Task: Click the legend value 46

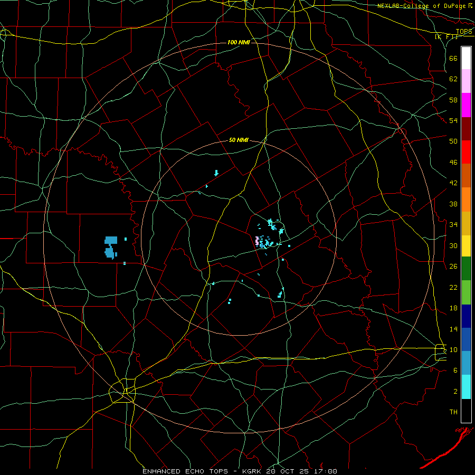Action: tap(453, 163)
